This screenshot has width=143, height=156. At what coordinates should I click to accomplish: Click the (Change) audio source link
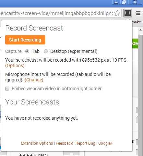pos(34,80)
